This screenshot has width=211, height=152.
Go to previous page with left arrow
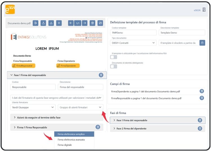(71, 23)
